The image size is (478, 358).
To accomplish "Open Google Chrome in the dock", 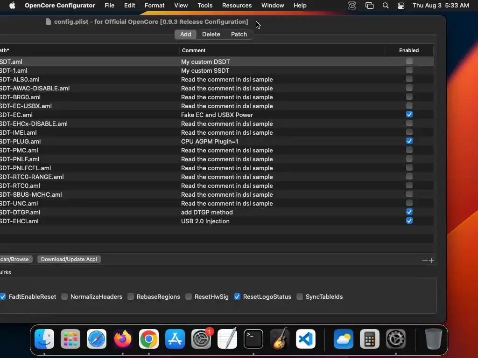I will pos(149,339).
